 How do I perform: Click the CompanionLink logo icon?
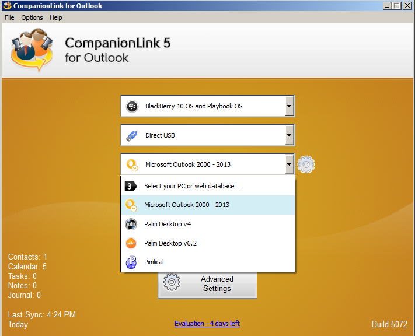click(x=32, y=50)
